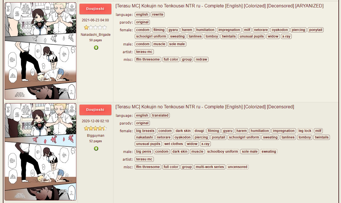Screen dimensions: 341x203
Task: Click the green download arrow for the first entry
Action: point(96,47)
